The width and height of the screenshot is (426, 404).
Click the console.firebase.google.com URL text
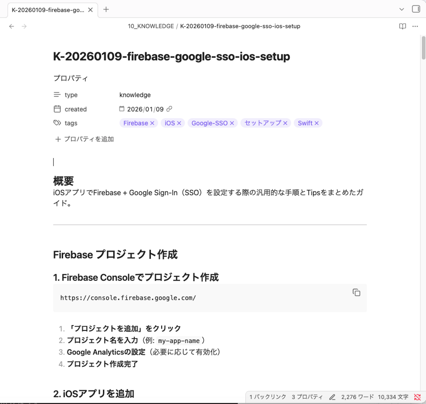tap(128, 298)
